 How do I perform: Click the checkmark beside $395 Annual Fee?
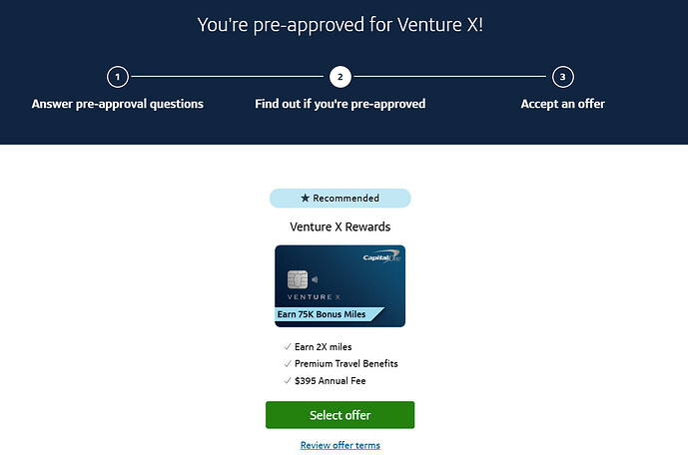[288, 381]
